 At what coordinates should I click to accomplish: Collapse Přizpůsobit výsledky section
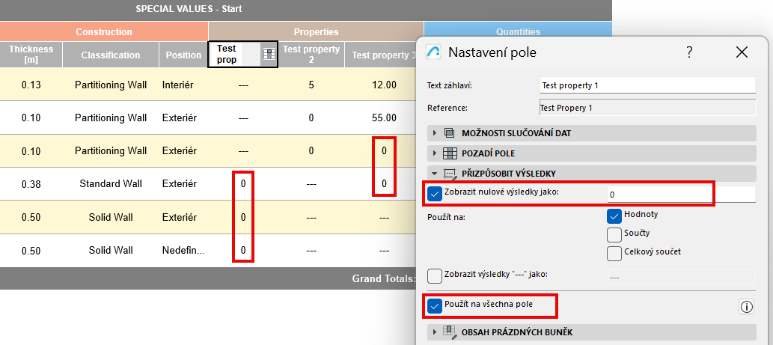coord(435,174)
